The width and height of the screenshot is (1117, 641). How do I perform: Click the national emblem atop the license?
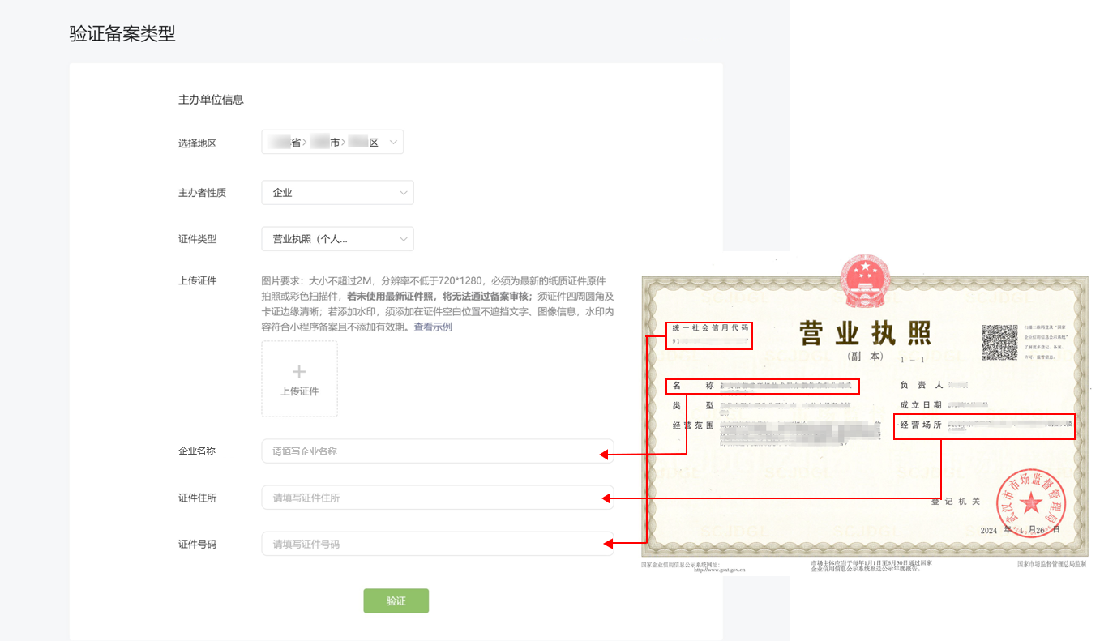[x=865, y=280]
